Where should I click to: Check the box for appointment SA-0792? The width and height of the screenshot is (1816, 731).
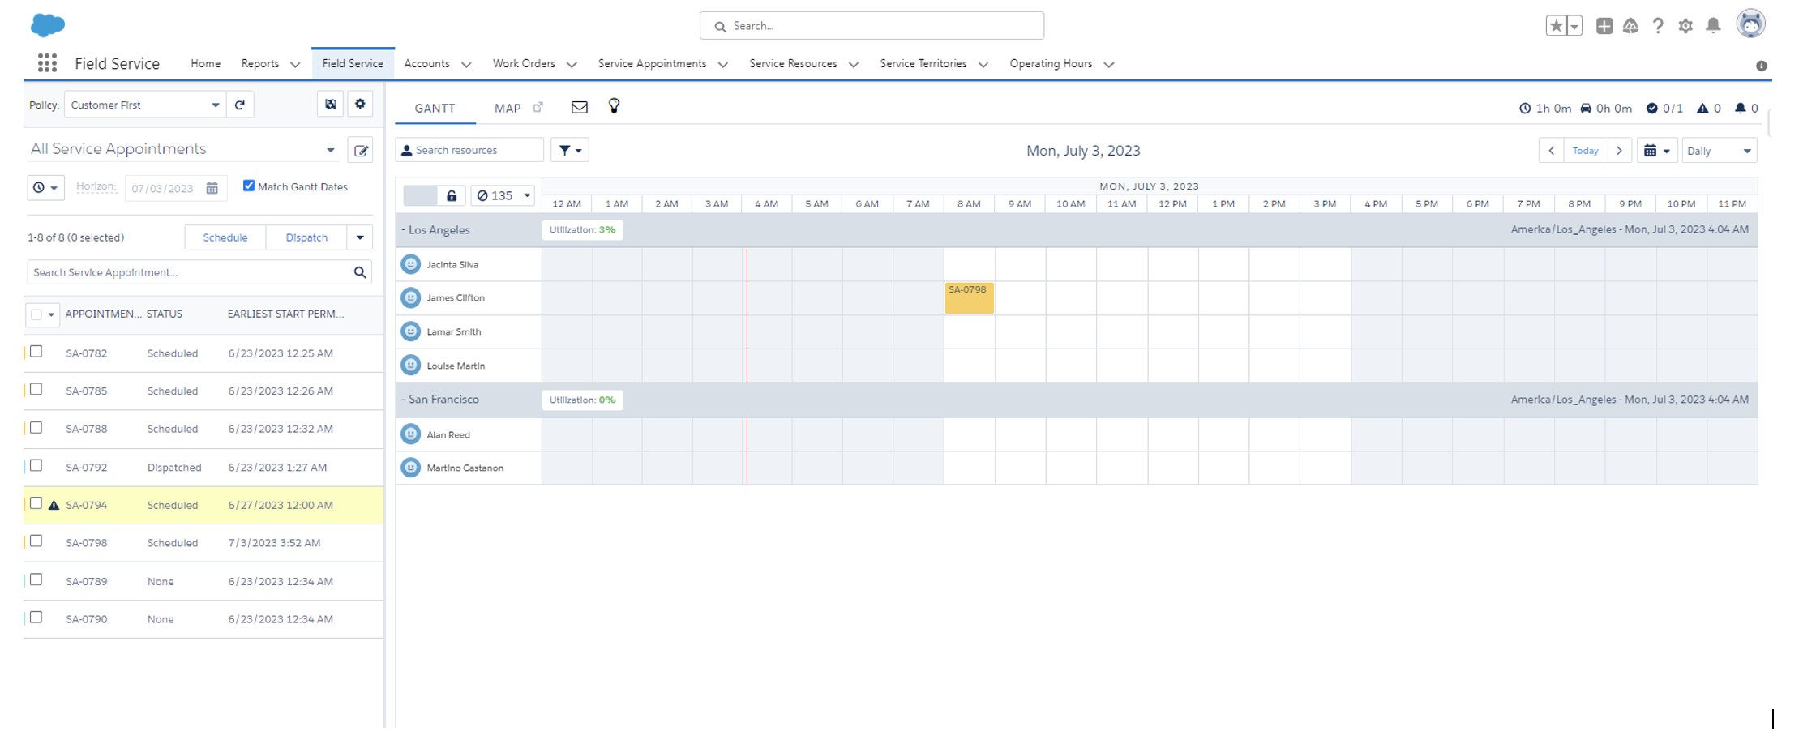click(x=36, y=466)
